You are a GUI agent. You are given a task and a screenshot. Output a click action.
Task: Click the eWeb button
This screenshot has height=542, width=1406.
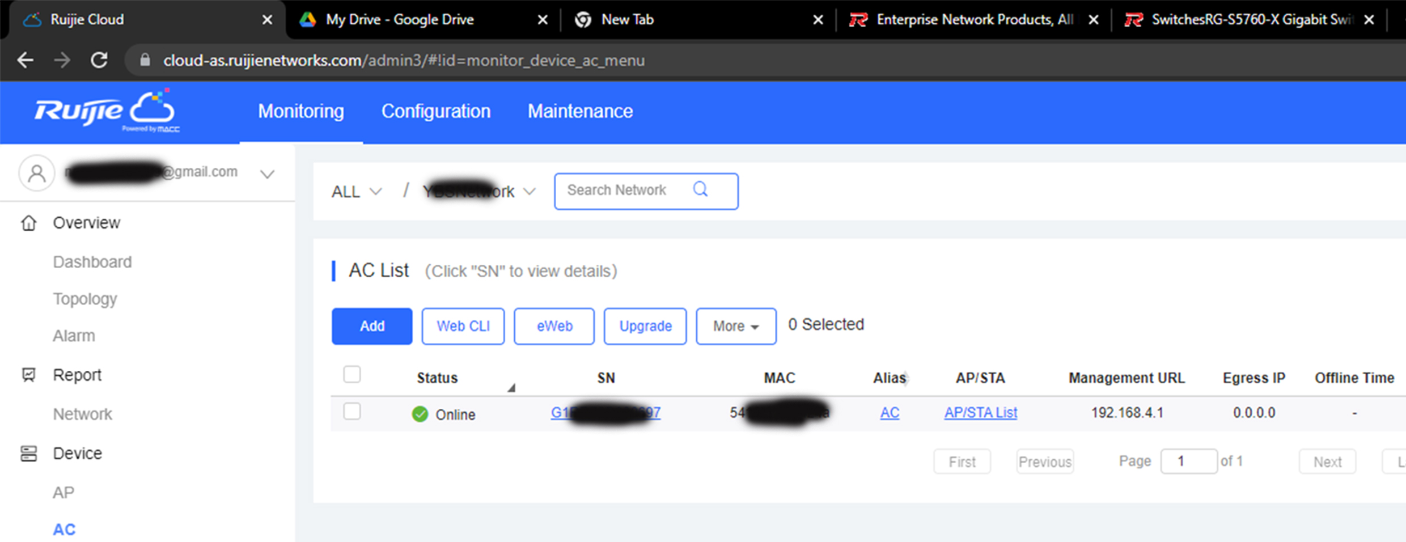click(554, 326)
